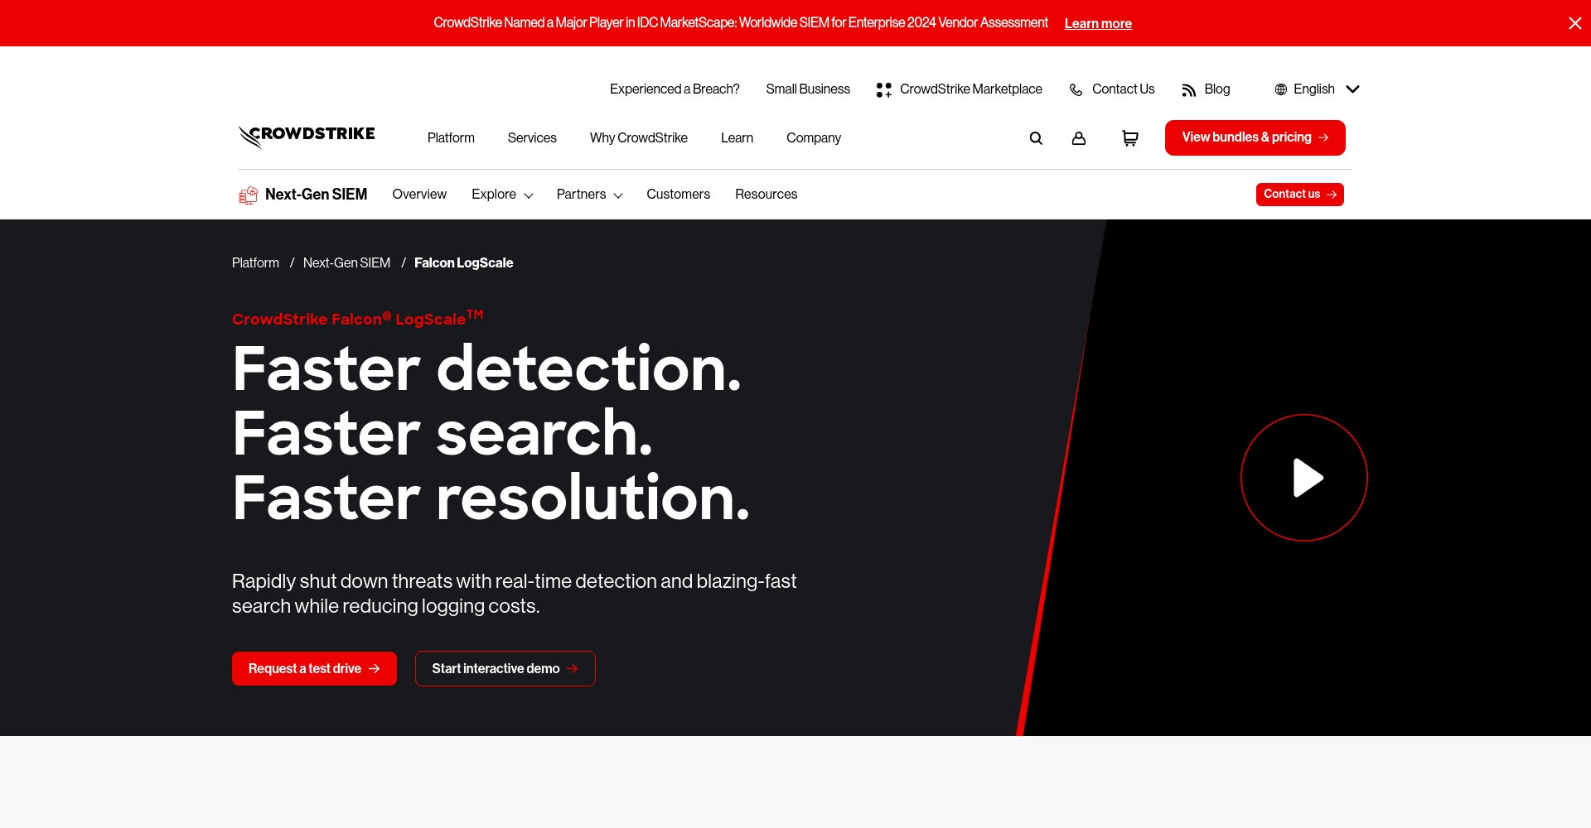Open the Resources subnav tab
Screen dimensions: 1591x828
coord(766,195)
